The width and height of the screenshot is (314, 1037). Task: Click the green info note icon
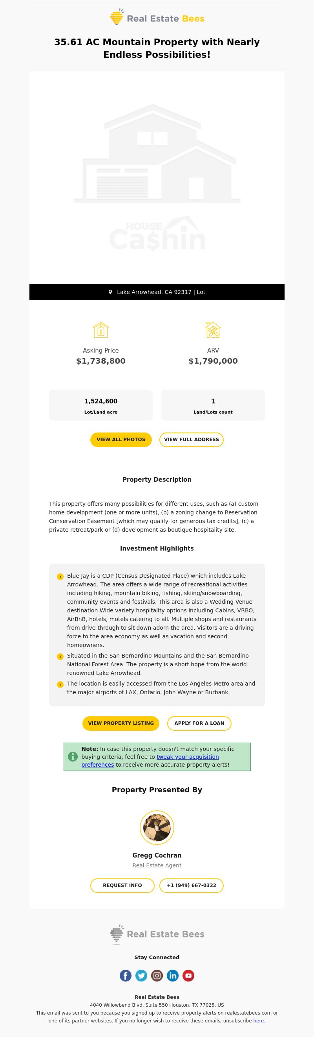pyautogui.click(x=73, y=757)
